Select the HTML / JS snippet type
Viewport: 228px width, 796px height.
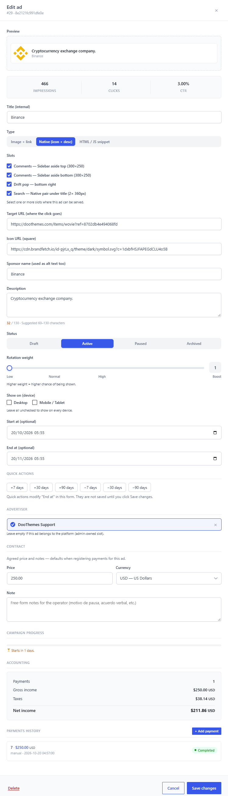click(95, 142)
